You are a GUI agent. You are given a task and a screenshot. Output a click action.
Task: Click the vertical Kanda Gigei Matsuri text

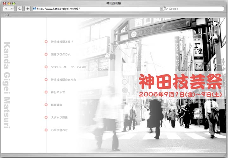(x=7, y=85)
